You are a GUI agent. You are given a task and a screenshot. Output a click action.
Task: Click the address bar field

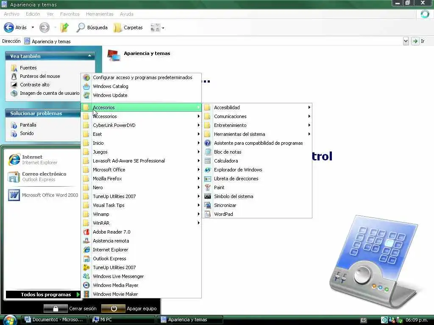pos(213,41)
